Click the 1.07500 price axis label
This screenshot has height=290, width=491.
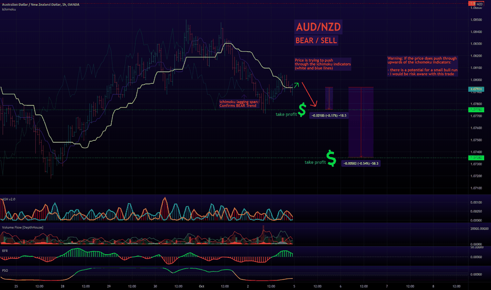pyautogui.click(x=476, y=140)
